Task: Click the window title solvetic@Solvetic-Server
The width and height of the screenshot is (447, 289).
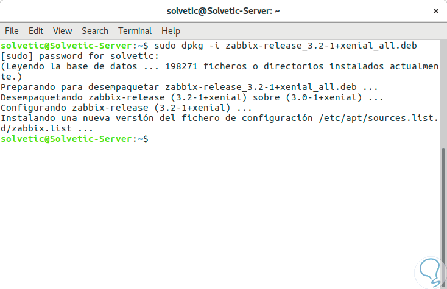Action: 223,11
